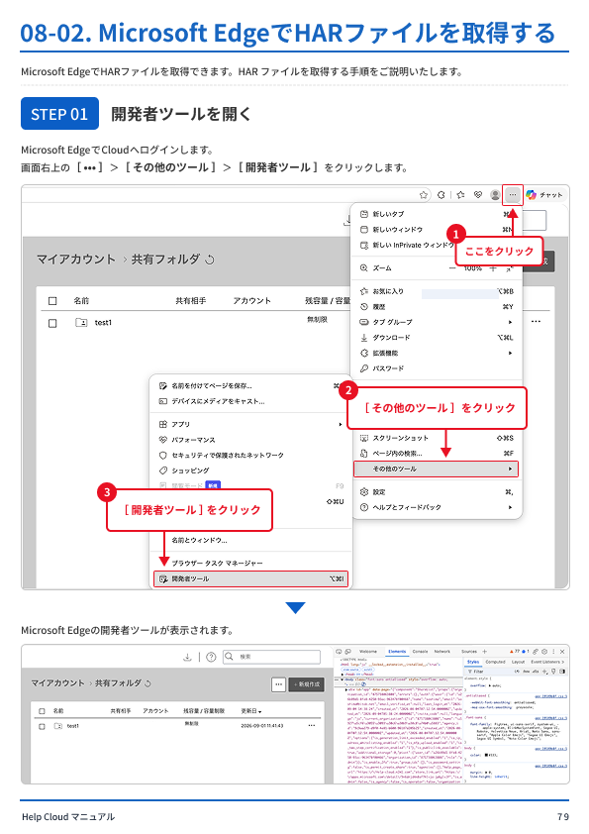Click the DevTools issues counter showing 77
The width and height of the screenshot is (589, 834).
515,652
